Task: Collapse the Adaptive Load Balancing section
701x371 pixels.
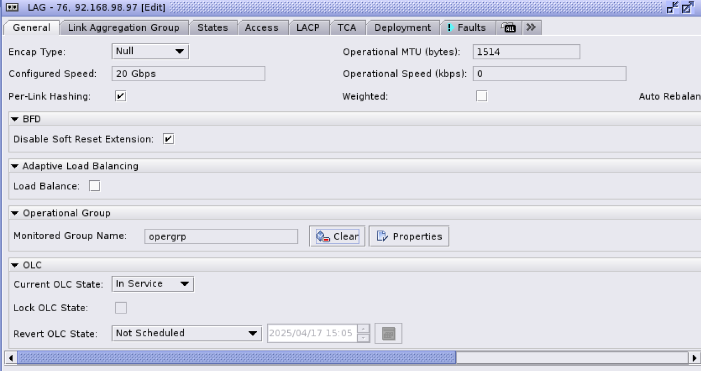Action: (15, 166)
